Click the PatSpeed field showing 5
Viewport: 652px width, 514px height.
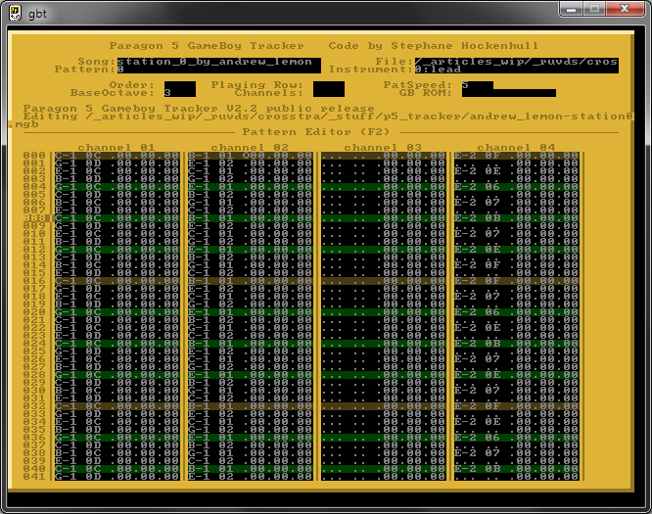pyautogui.click(x=478, y=85)
